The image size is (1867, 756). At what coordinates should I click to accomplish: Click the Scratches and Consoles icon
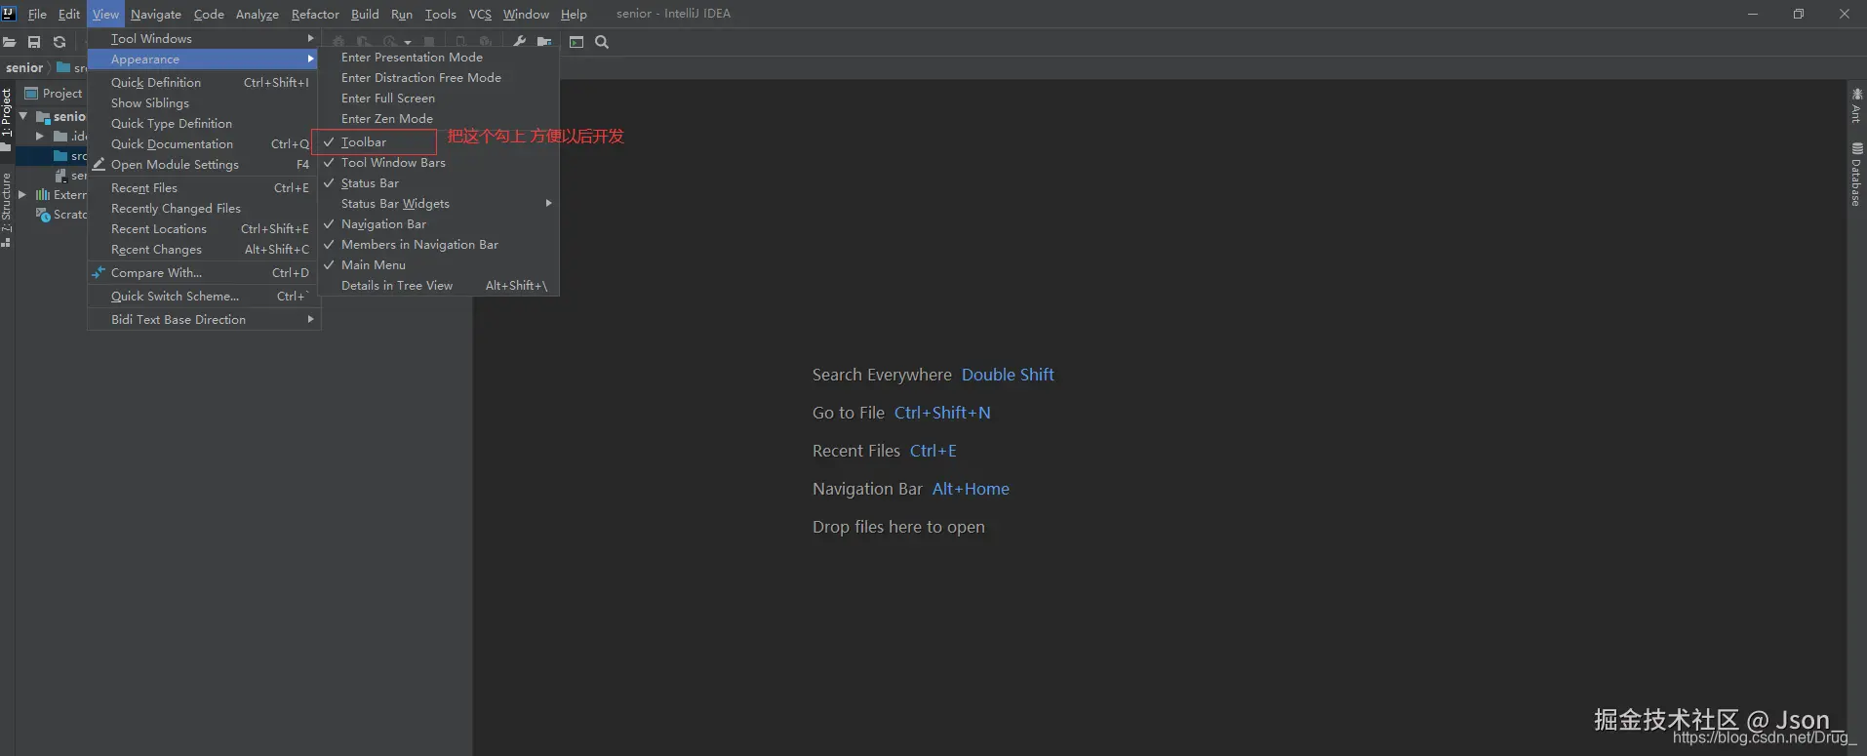click(x=43, y=215)
